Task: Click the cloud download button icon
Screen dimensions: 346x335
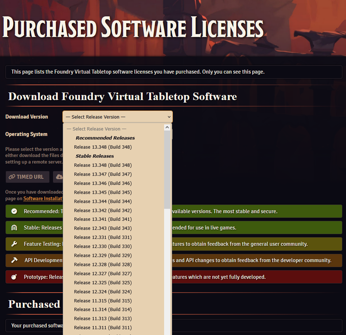Action: pos(59,177)
